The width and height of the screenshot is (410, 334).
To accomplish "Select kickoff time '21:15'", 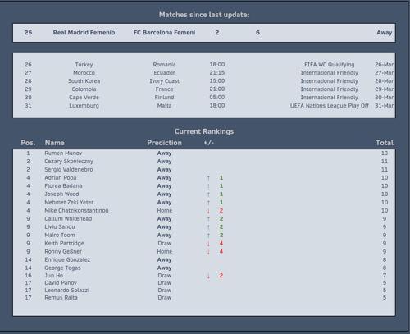I will (217, 73).
